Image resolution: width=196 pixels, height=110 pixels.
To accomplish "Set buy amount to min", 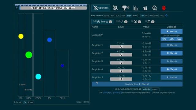I will (x=112, y=16).
